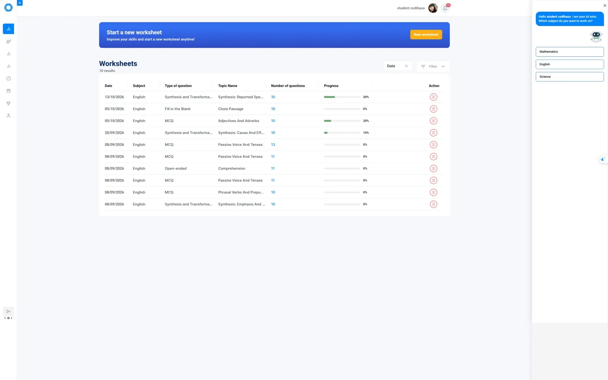Image resolution: width=608 pixels, height=380 pixels.
Task: Open the user profile sidebar icon
Action: coord(8,116)
